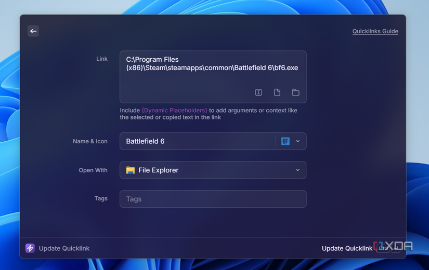Viewport: 429px width, 270px height.
Task: Open the Quicklinks Guide link
Action: pos(375,31)
